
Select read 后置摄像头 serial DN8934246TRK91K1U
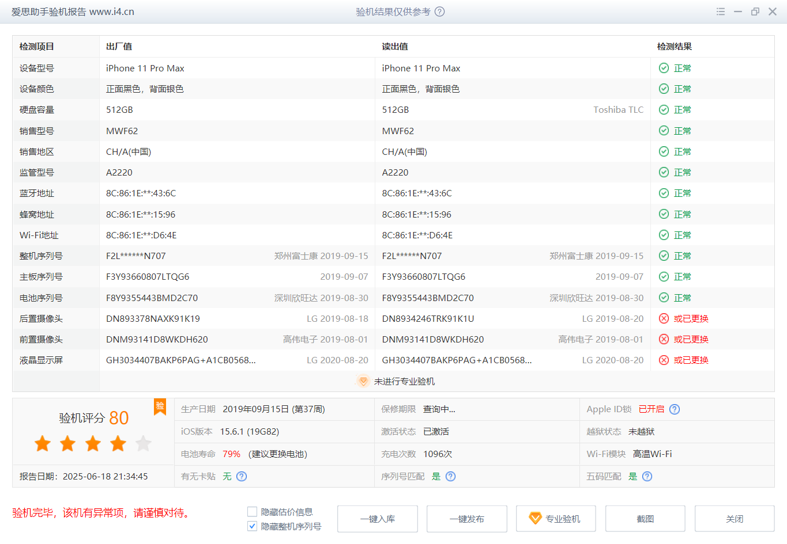[428, 318]
